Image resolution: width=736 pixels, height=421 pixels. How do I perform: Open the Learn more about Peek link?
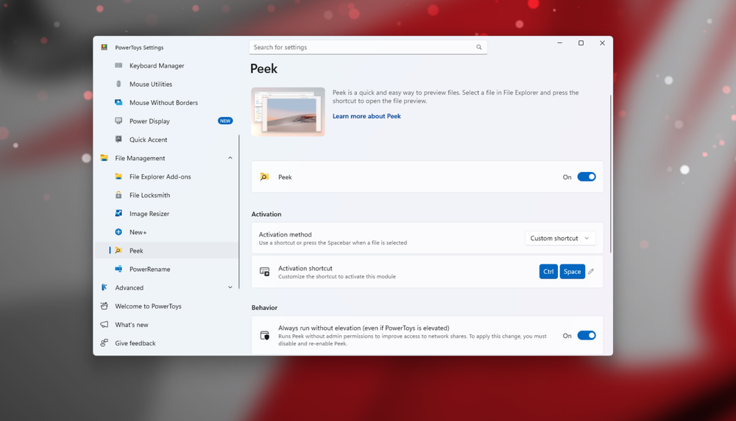367,116
